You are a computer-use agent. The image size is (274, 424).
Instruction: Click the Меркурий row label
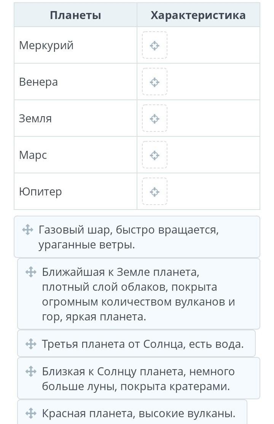pyautogui.click(x=46, y=46)
